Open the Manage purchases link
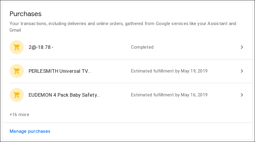This screenshot has width=255, height=142. point(30,131)
